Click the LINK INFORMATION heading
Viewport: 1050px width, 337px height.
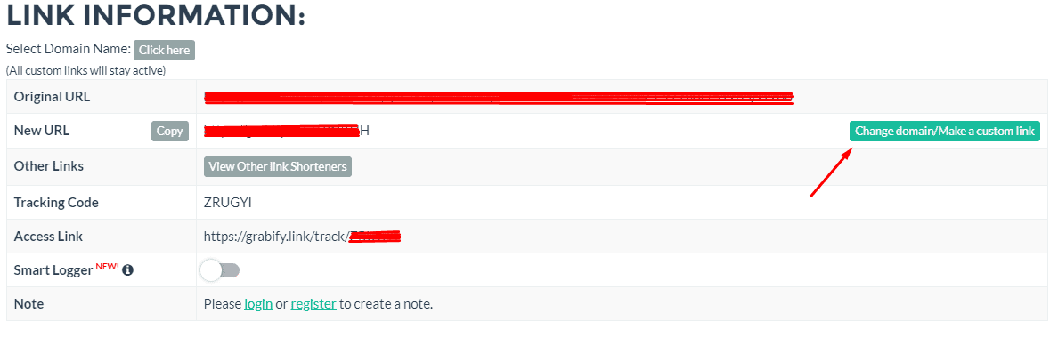[x=156, y=16]
